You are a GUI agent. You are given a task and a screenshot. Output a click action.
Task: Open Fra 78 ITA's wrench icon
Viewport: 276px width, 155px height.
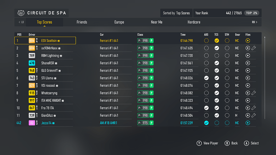click(253, 108)
